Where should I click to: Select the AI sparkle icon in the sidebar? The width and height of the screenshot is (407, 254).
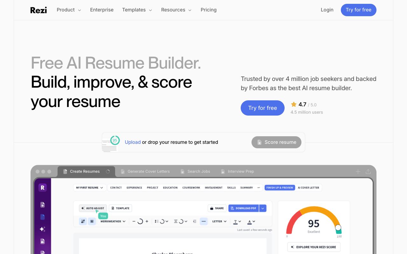click(x=43, y=229)
